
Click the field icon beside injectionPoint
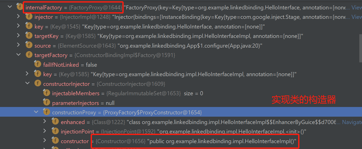[55, 131]
